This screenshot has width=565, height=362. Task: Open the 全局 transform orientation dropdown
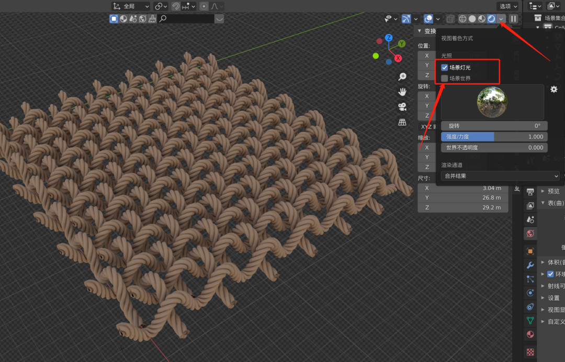(x=131, y=6)
